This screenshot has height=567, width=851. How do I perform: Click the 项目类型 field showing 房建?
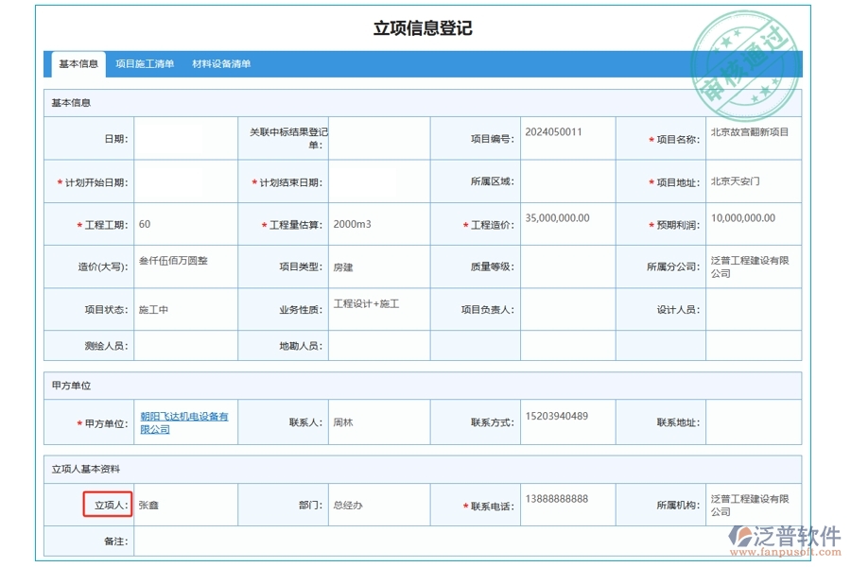[x=376, y=266]
